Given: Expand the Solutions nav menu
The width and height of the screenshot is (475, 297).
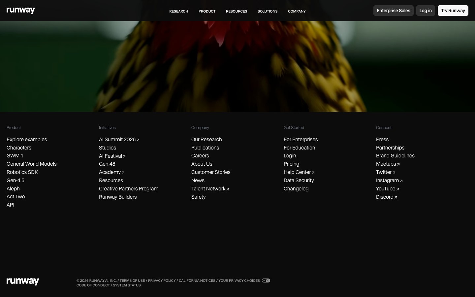Looking at the screenshot, I should click(x=267, y=11).
